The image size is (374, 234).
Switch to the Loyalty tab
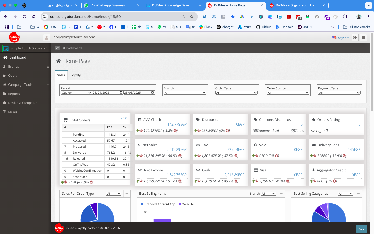76,75
